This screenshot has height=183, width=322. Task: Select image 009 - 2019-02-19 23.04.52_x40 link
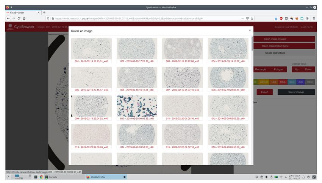pyautogui.click(x=91, y=118)
